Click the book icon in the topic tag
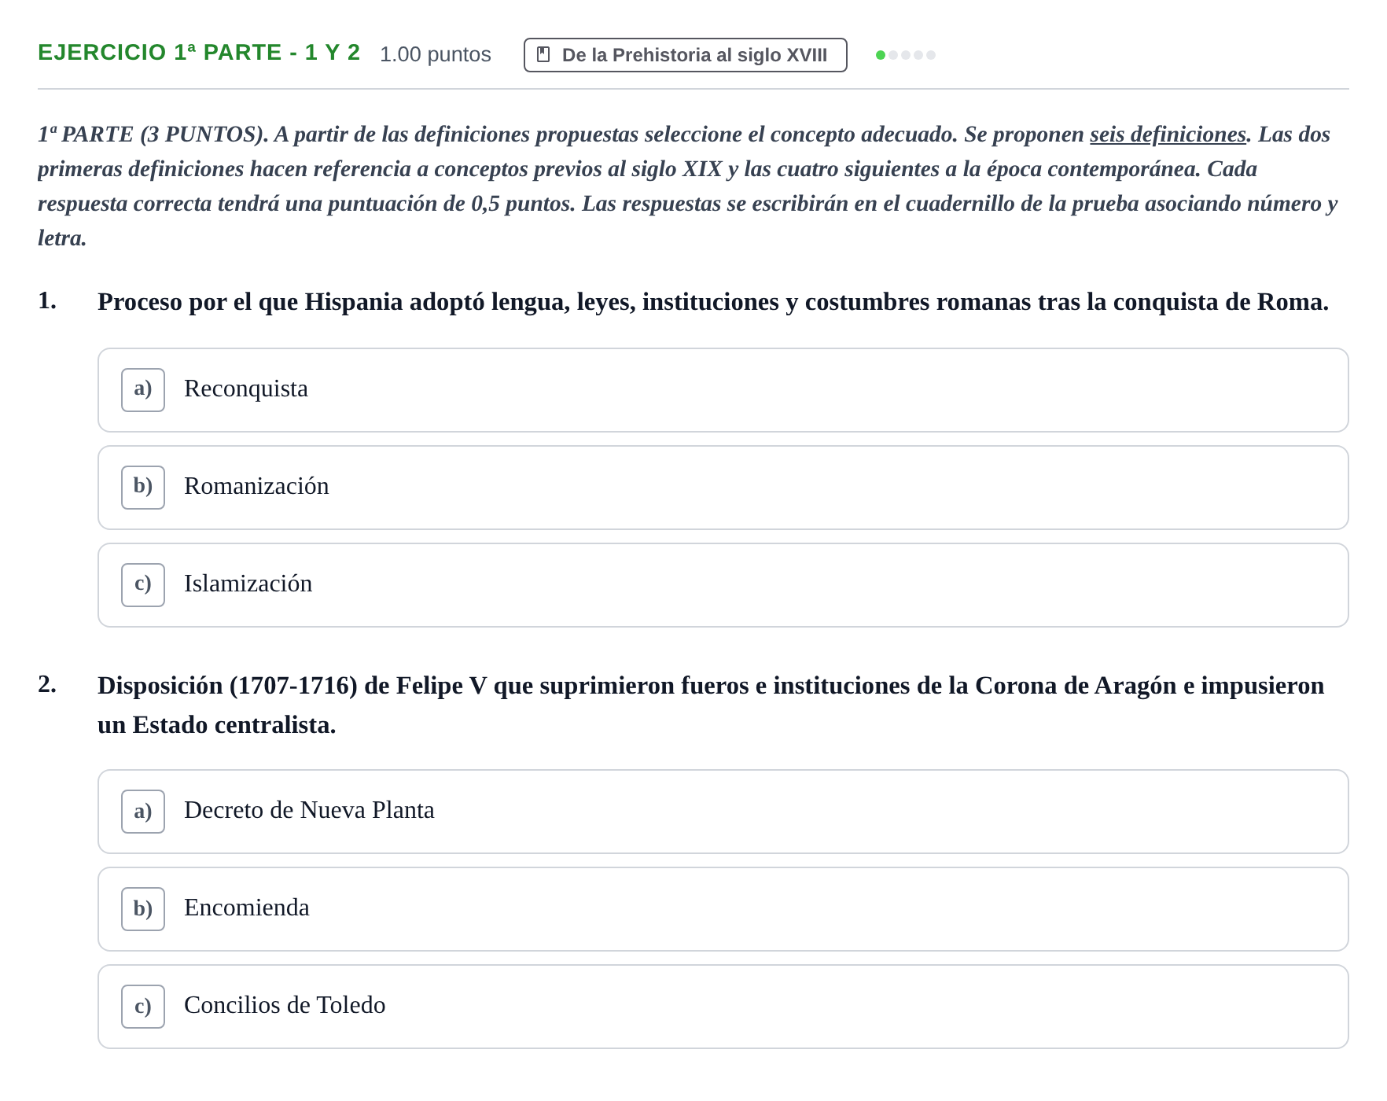1387x1101 pixels. click(543, 54)
